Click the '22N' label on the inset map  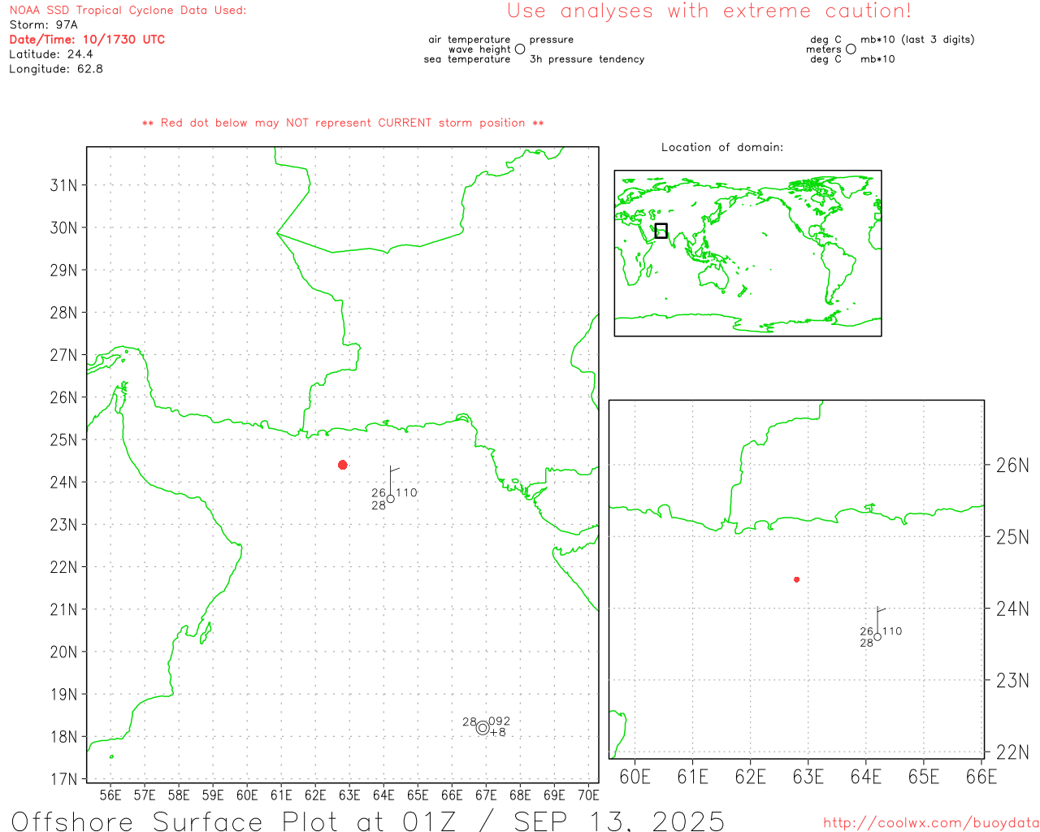pos(1012,752)
